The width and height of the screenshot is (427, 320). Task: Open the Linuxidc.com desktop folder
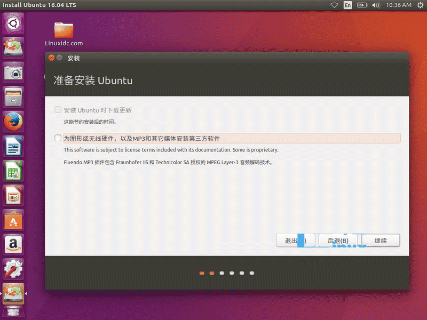coord(64,34)
